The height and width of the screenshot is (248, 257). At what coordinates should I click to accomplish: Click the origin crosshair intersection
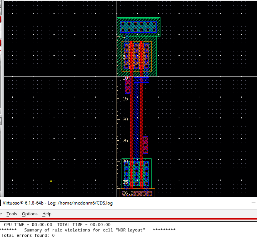[117, 76]
